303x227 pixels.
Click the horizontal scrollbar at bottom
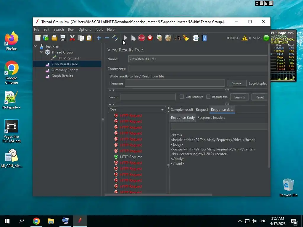click(x=159, y=195)
